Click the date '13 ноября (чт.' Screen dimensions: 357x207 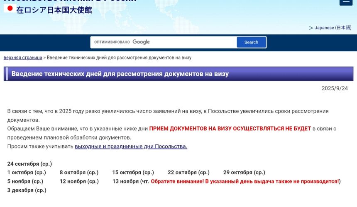pyautogui.click(x=131, y=181)
